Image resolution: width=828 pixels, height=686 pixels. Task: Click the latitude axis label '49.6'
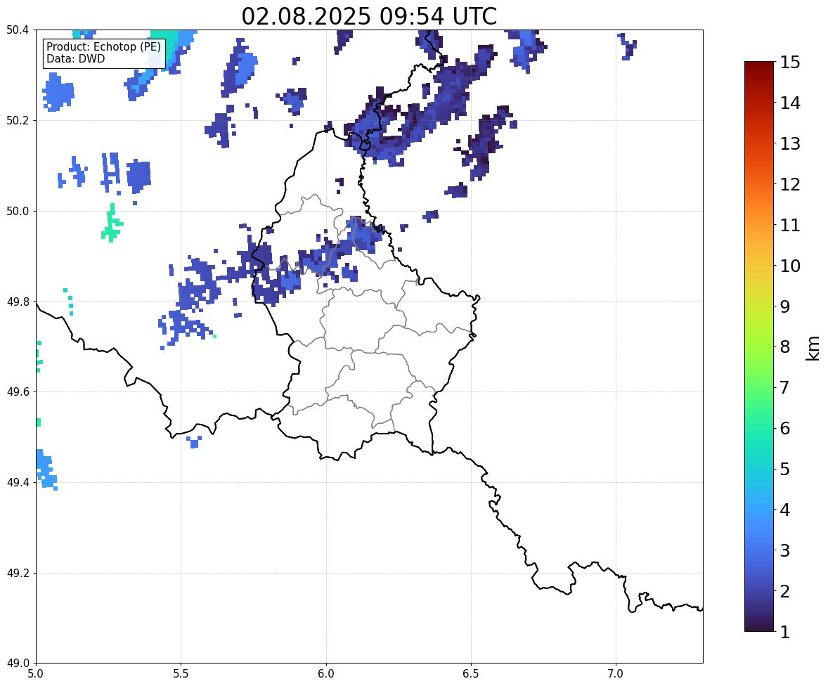pos(18,391)
